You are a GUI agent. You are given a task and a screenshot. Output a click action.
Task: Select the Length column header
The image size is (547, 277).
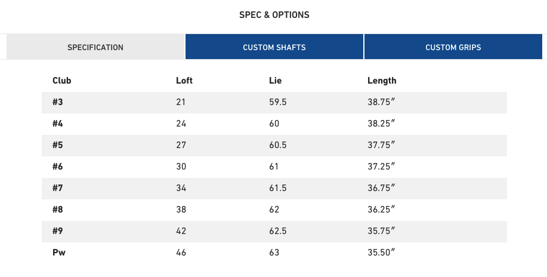[382, 81]
